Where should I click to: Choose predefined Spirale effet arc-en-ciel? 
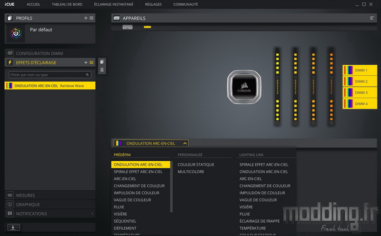138,172
